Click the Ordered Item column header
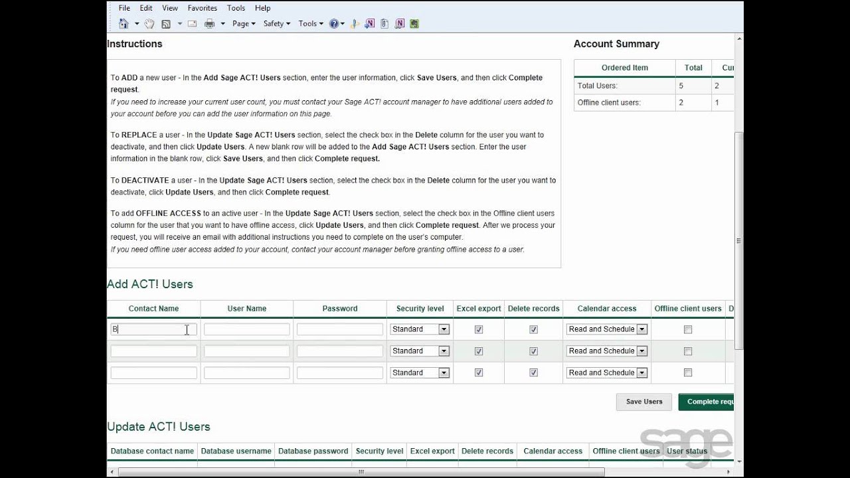Viewport: 850px width, 478px height. 625,68
